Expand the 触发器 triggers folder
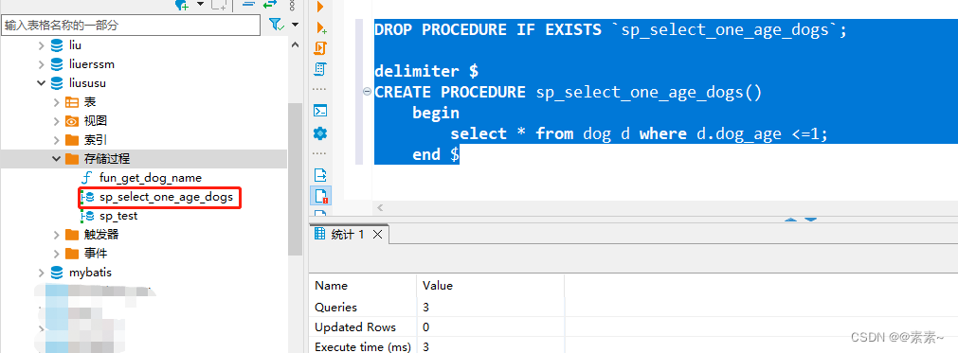Viewport: 958px width, 353px height. coord(56,234)
